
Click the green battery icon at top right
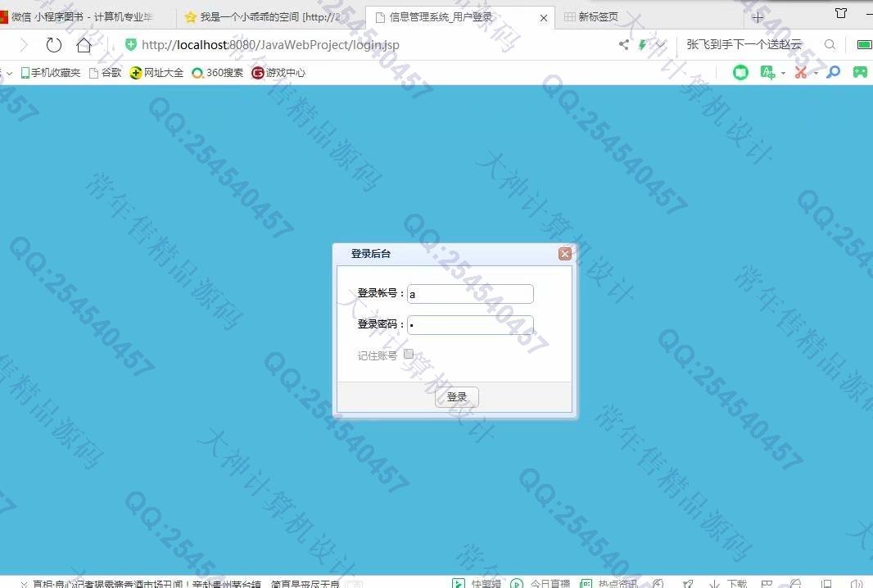pos(865,44)
